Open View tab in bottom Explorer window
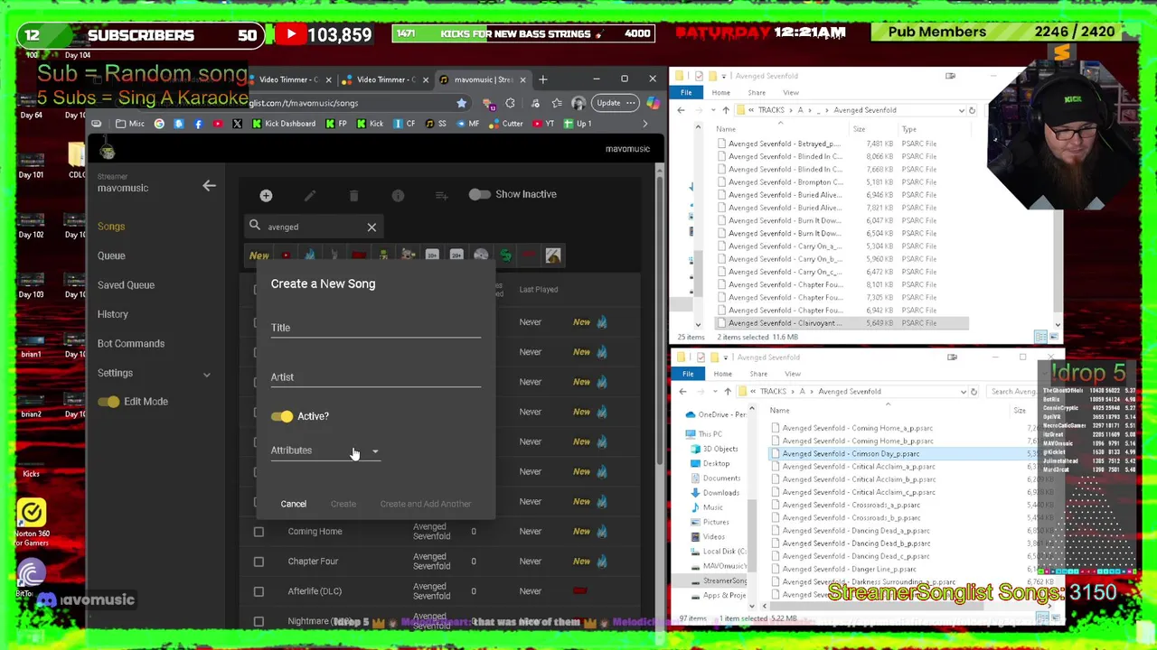This screenshot has height=650, width=1157. (793, 374)
